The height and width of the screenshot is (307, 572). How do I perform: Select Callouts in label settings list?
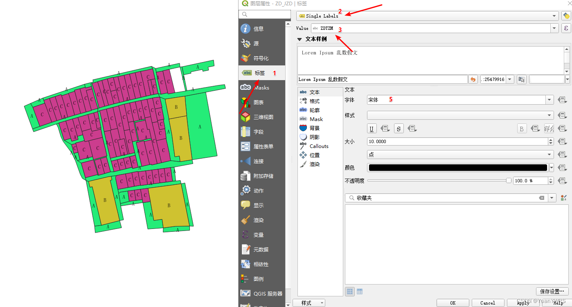(320, 146)
